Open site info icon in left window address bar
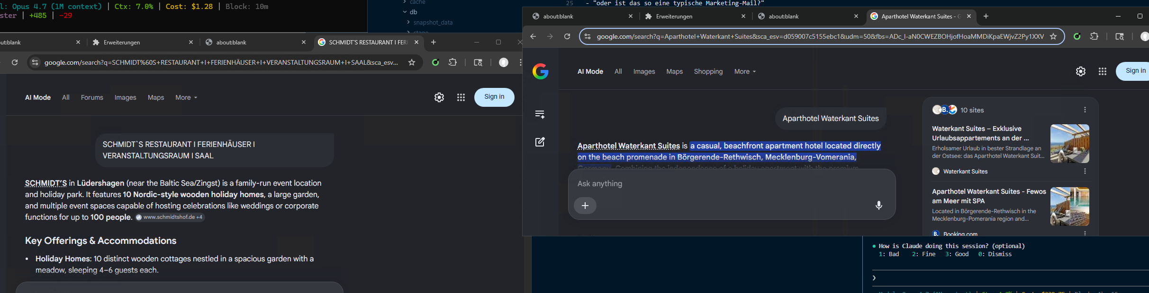This screenshot has height=293, width=1149. click(35, 62)
